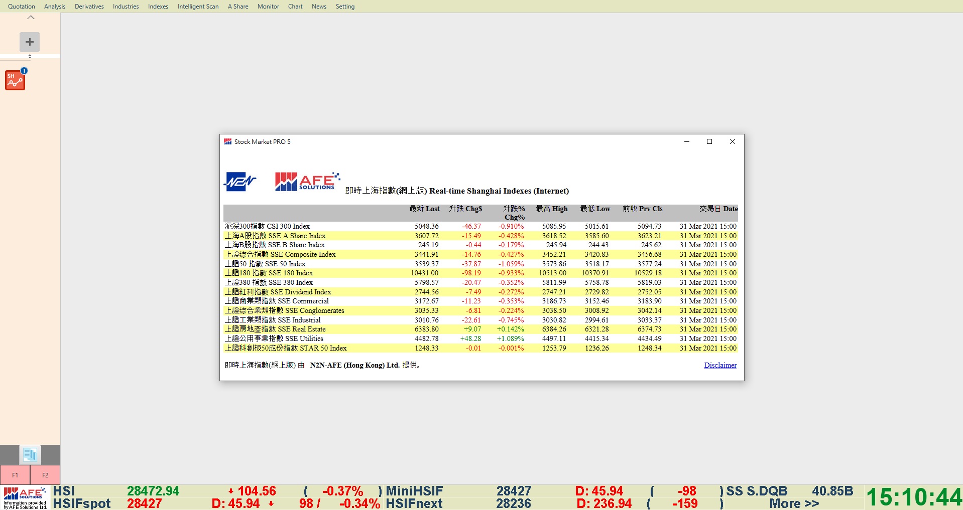The width and height of the screenshot is (963, 510).
Task: Open the Chart menu
Action: [x=295, y=7]
